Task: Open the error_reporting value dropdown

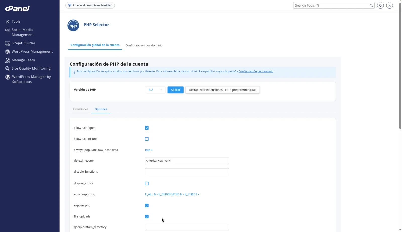Action: coord(172,194)
